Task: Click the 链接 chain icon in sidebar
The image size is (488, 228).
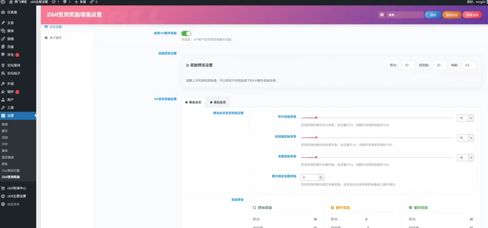Action: (3, 39)
